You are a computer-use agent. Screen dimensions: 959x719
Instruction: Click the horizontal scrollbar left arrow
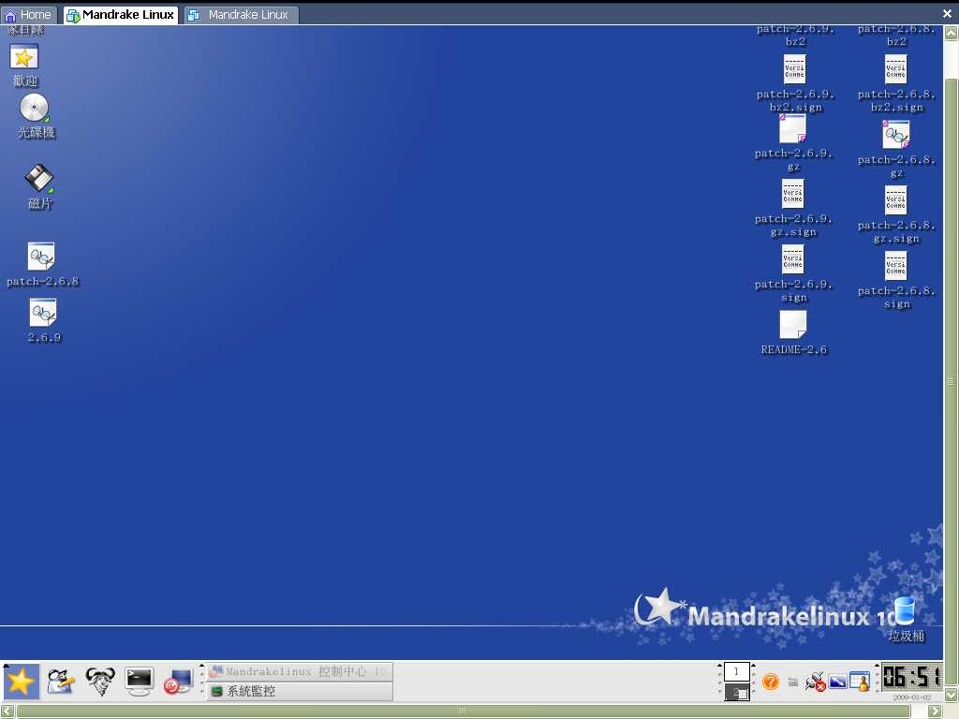pyautogui.click(x=7, y=712)
